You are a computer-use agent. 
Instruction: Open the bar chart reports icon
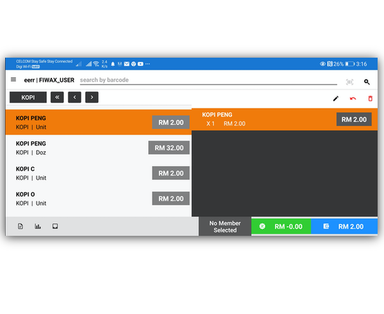tap(38, 226)
